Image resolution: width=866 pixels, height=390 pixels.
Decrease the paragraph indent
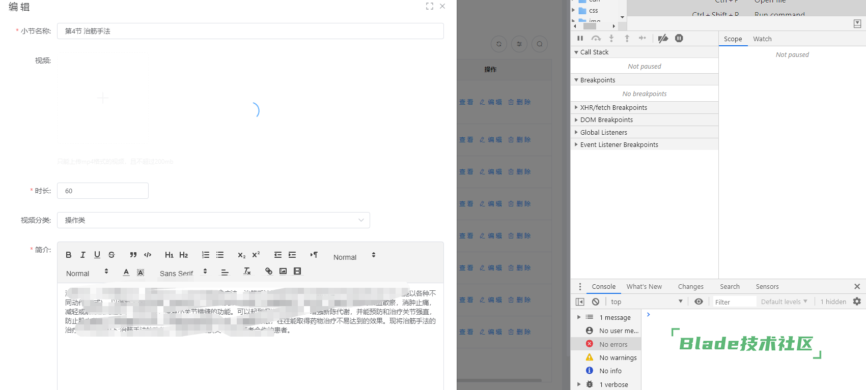278,255
